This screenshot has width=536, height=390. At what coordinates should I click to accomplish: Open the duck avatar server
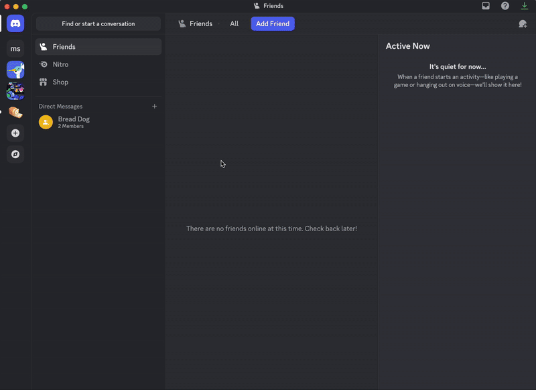(15, 69)
